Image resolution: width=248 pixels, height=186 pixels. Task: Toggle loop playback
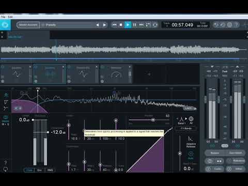(x=155, y=25)
